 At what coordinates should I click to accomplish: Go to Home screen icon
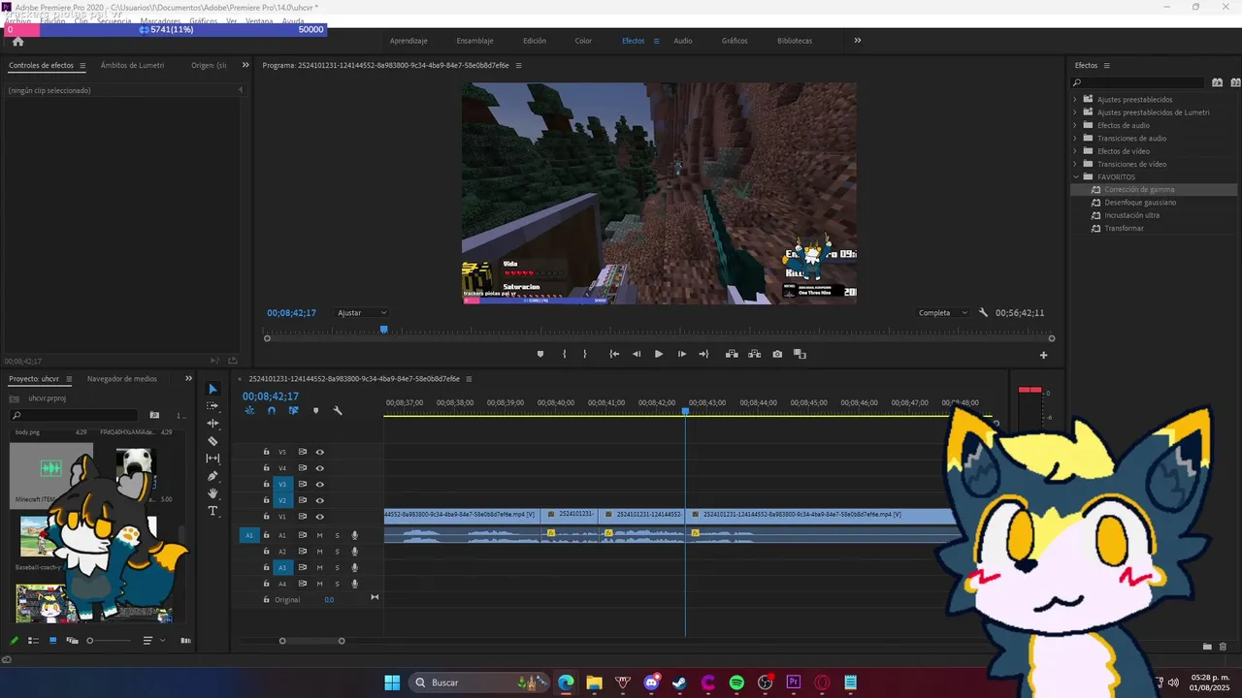point(17,41)
